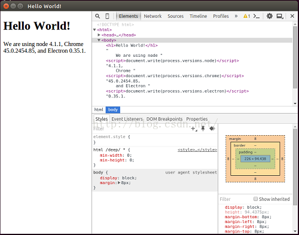
Task: Click the DOCTYPE html line
Action: click(x=115, y=25)
